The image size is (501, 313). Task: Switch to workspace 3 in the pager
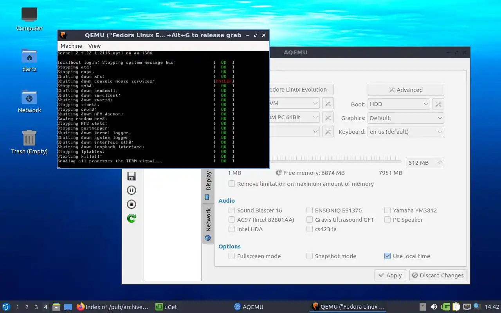[x=36, y=307]
